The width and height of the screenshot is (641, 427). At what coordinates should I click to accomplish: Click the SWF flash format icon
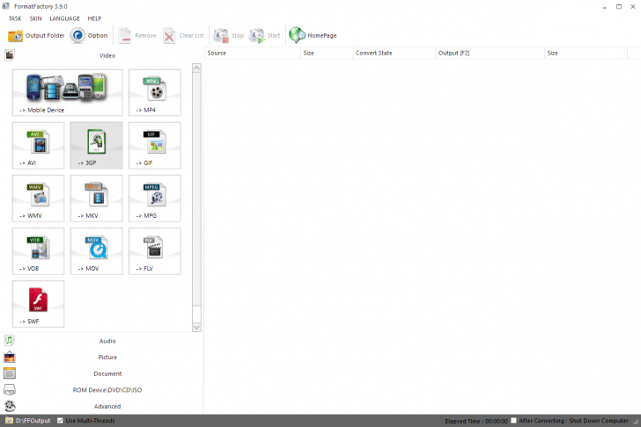click(x=39, y=303)
